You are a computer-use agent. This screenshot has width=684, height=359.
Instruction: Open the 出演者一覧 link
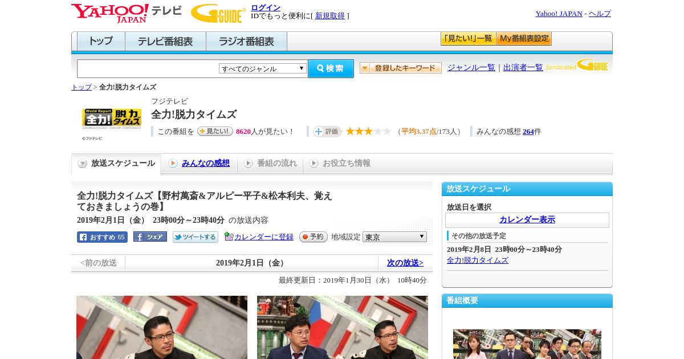(x=523, y=68)
